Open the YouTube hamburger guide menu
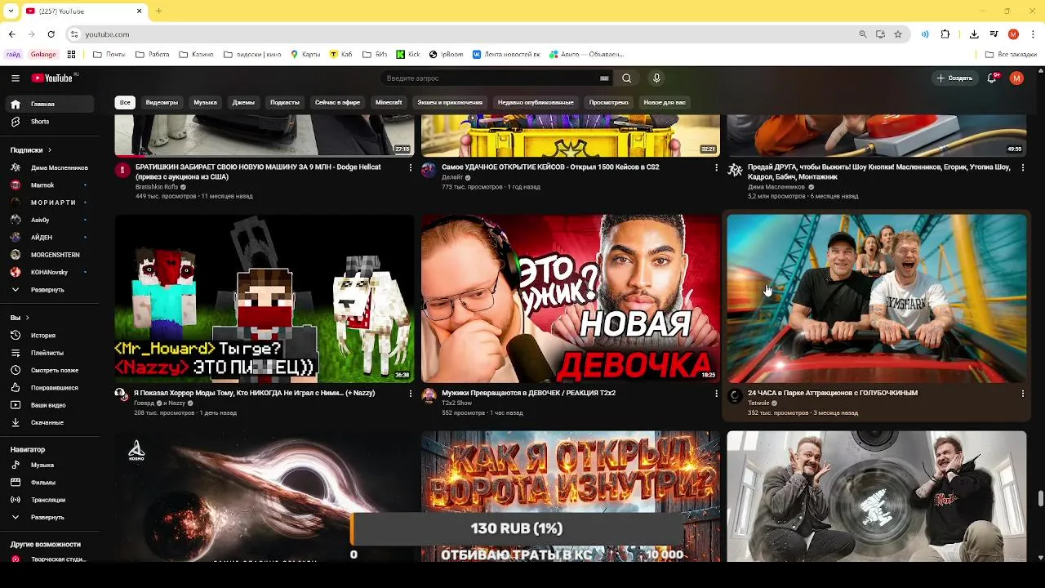This screenshot has height=588, width=1045. tap(16, 78)
